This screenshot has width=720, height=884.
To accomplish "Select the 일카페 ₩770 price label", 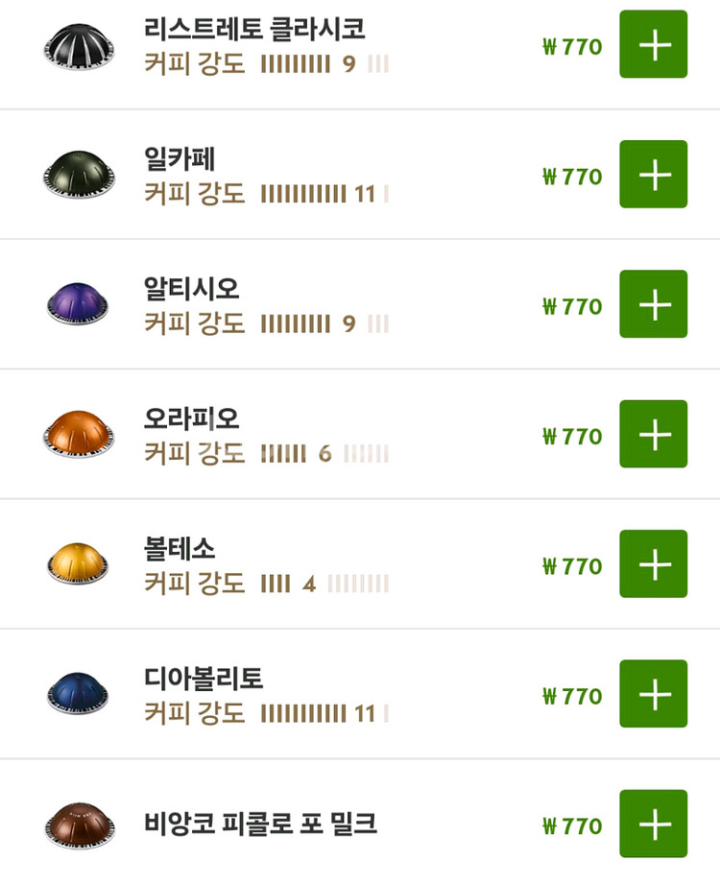I will 572,177.
